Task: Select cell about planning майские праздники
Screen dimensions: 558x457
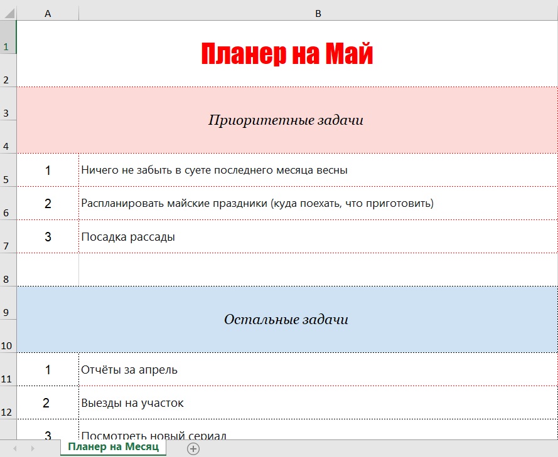Action: point(318,203)
